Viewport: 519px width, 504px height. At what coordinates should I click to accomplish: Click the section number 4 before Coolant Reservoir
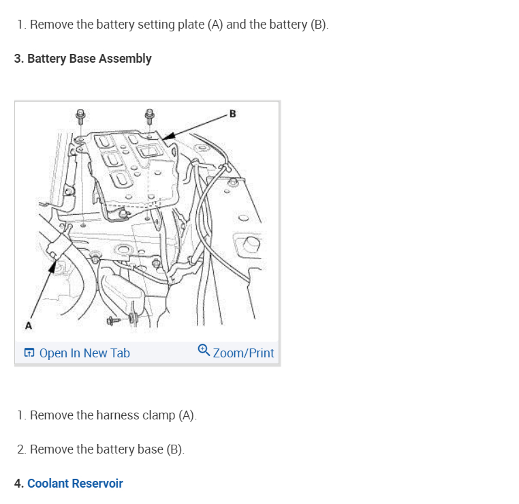pyautogui.click(x=18, y=484)
